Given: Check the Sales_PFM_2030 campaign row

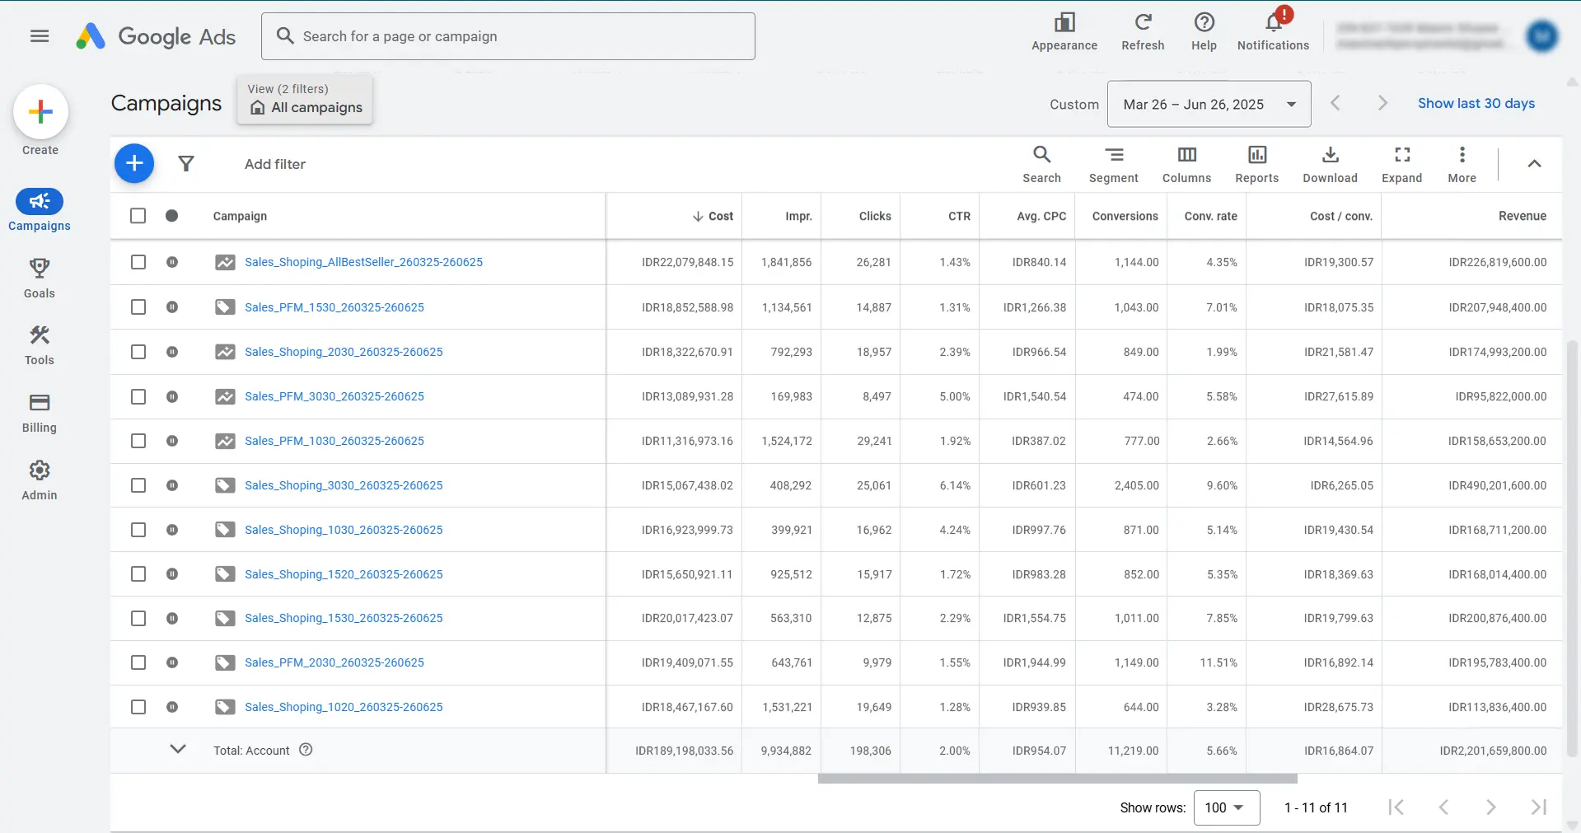Looking at the screenshot, I should (x=138, y=662).
